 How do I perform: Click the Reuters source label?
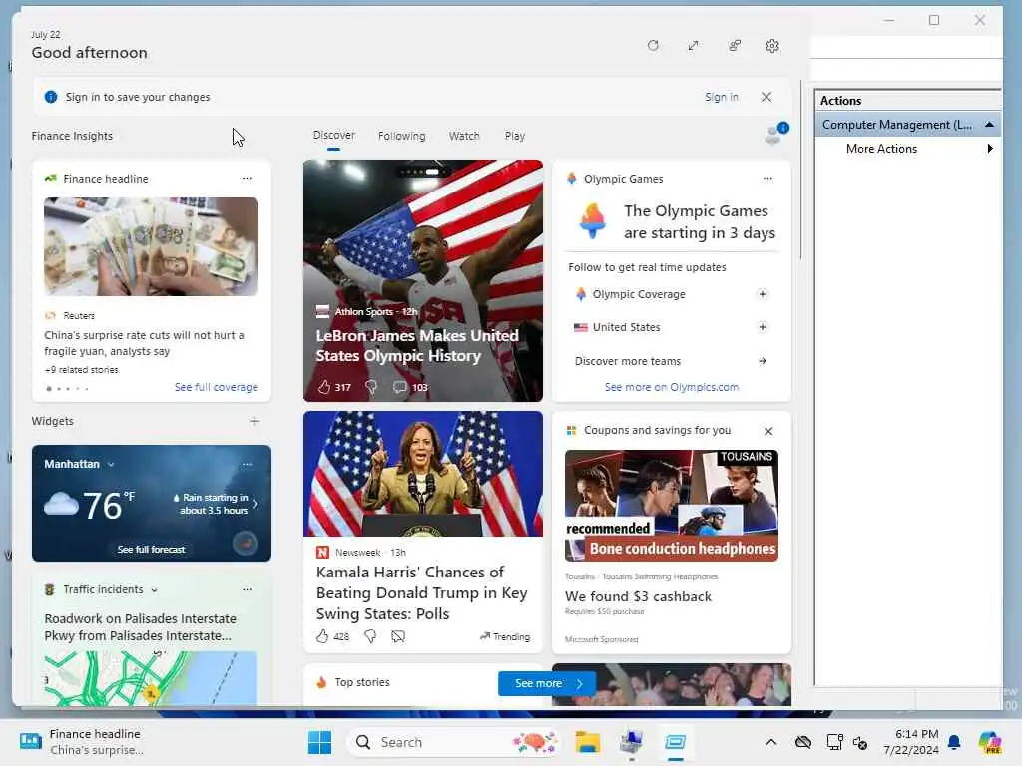pos(79,316)
